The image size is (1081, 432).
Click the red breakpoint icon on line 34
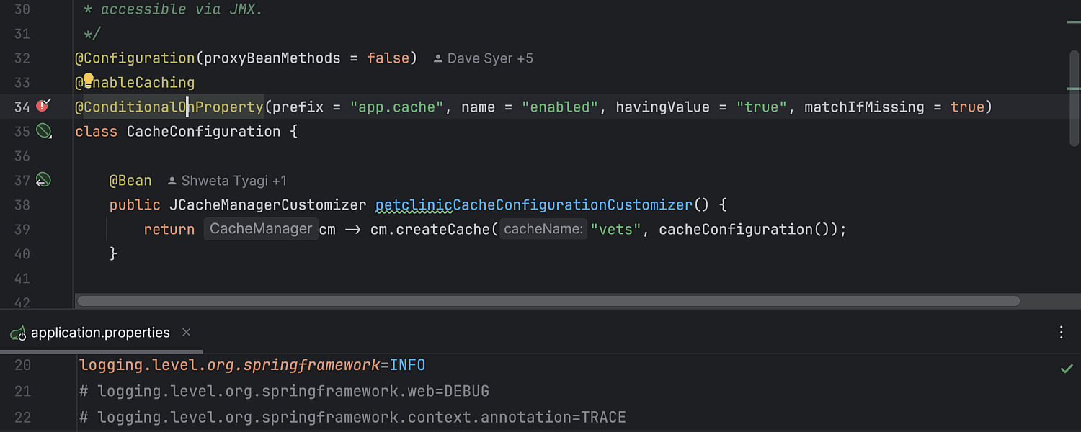[x=43, y=107]
